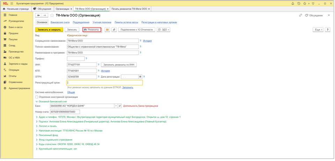
Task: Expand the Адрес и телефон section
Action: click(x=37, y=117)
